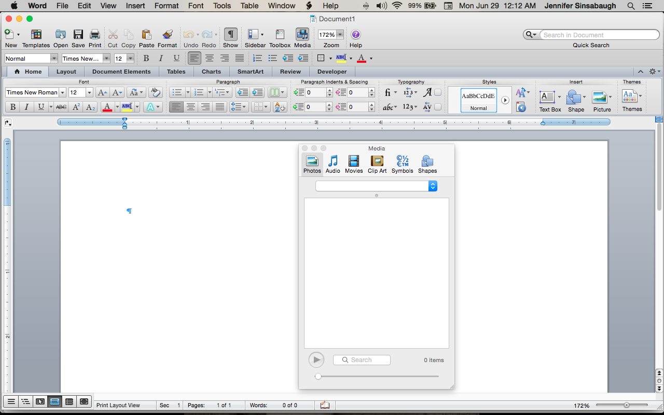This screenshot has width=664, height=415.
Task: Check the upper Typography checkbox
Action: [x=438, y=92]
